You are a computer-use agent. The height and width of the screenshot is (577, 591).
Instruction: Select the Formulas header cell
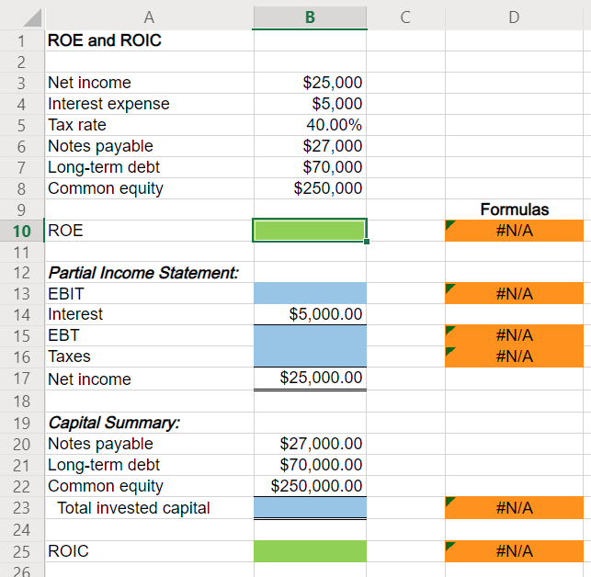[514, 209]
